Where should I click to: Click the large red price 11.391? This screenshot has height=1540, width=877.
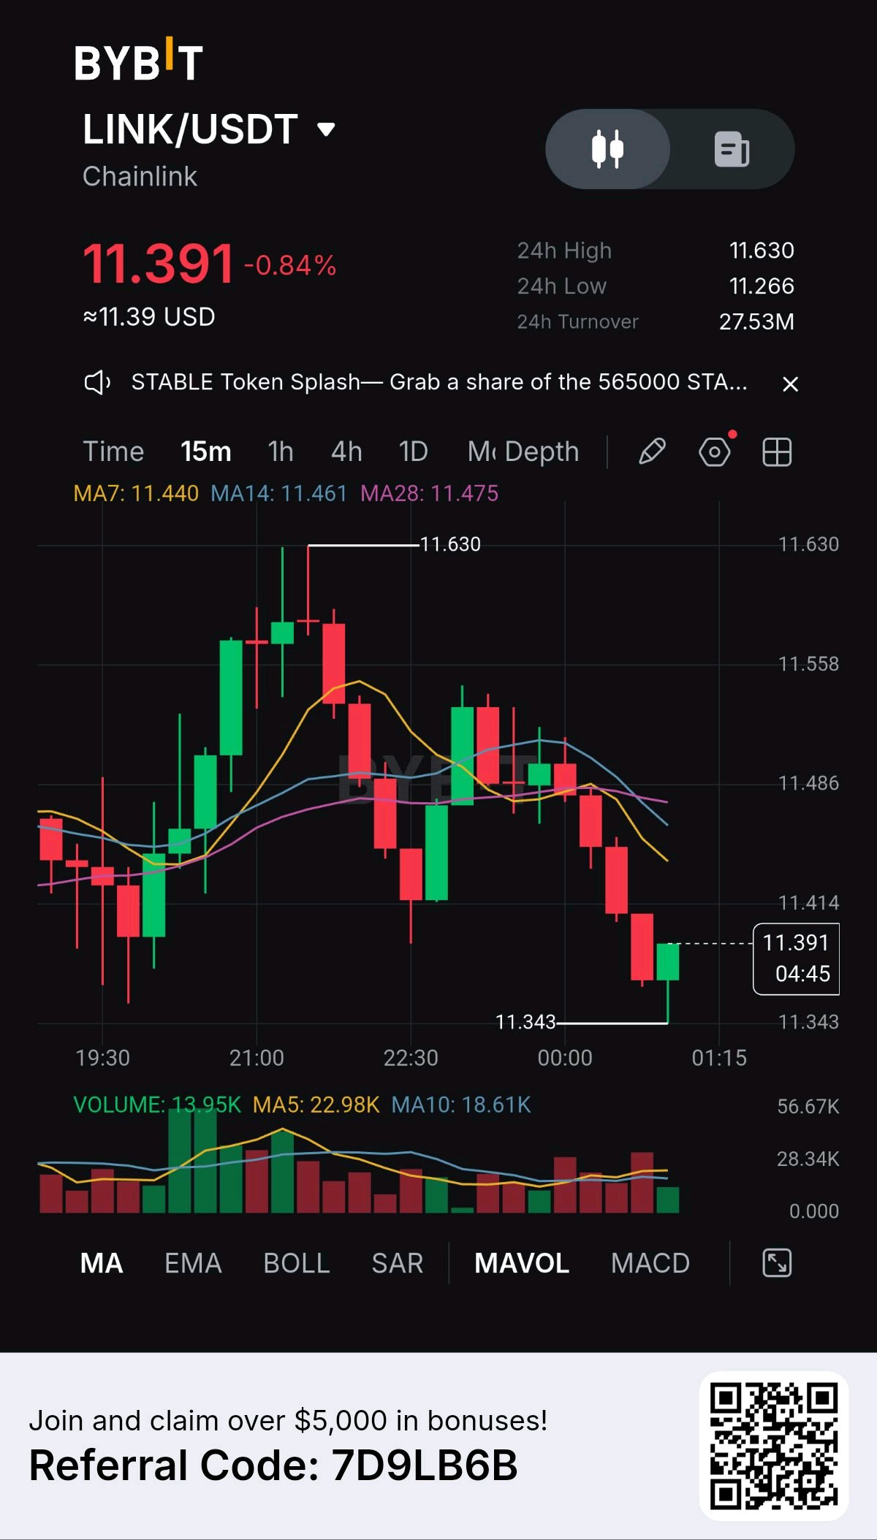[158, 264]
